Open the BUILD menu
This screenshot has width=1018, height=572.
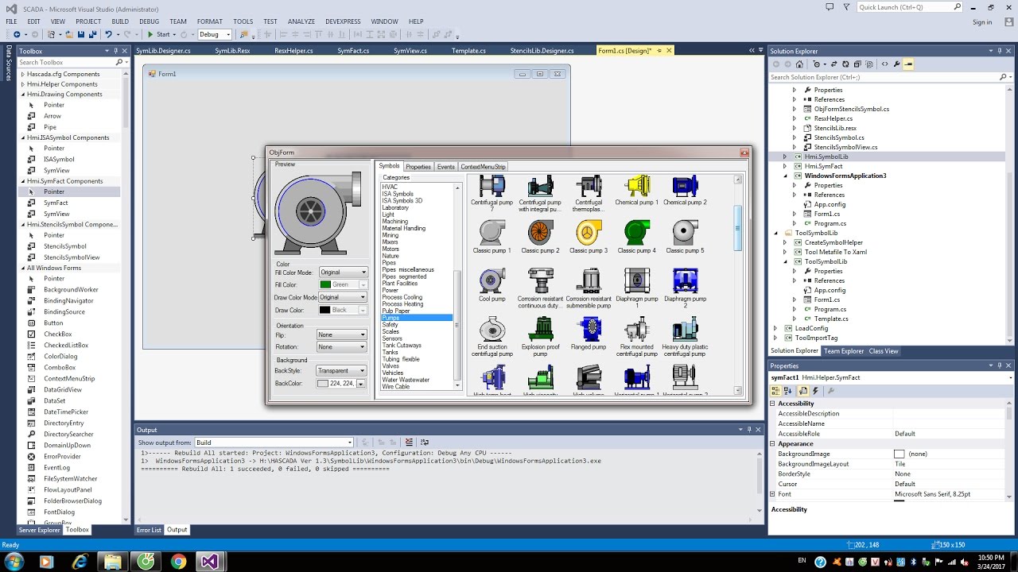pyautogui.click(x=120, y=21)
